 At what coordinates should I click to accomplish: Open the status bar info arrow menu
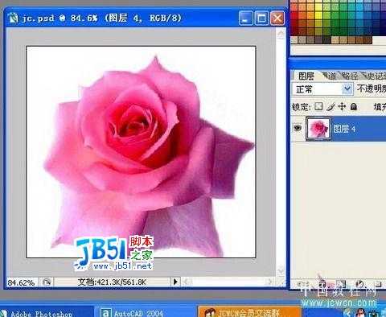[x=175, y=282]
